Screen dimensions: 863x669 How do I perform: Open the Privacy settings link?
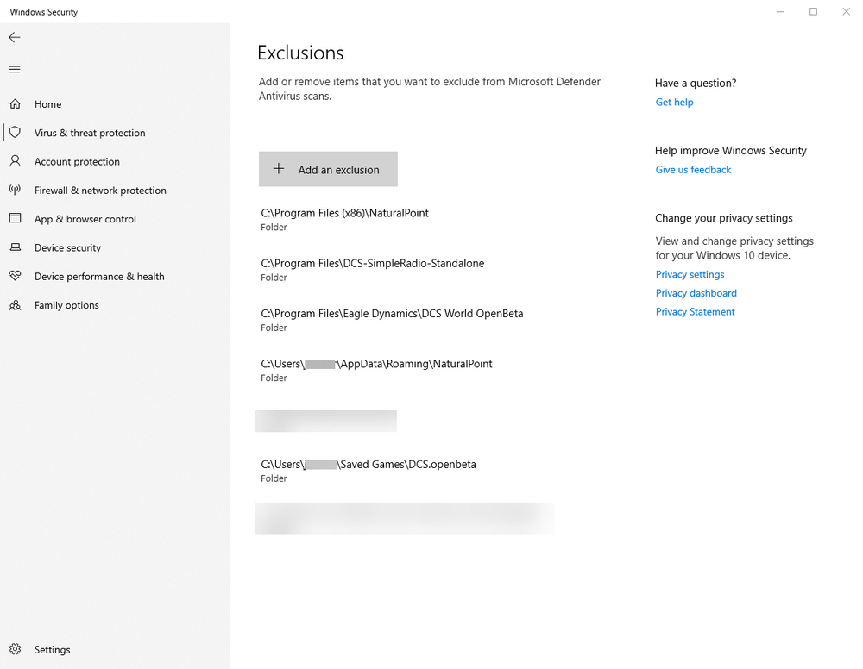(690, 274)
